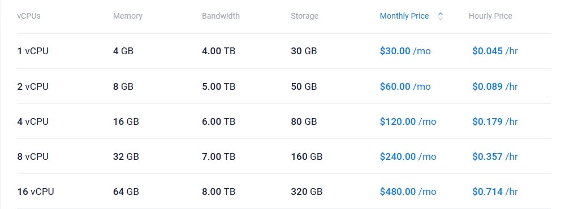Viewport: 561px width, 209px height.
Task: Select the $30.00 /mo plan price
Action: (x=405, y=51)
